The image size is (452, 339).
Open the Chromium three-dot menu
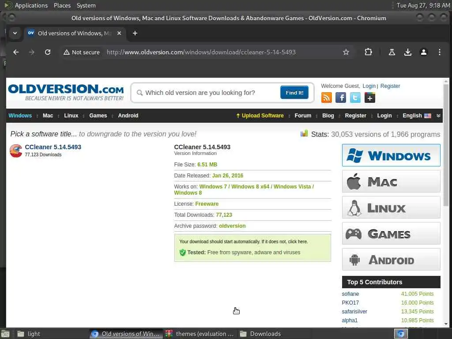click(x=439, y=52)
